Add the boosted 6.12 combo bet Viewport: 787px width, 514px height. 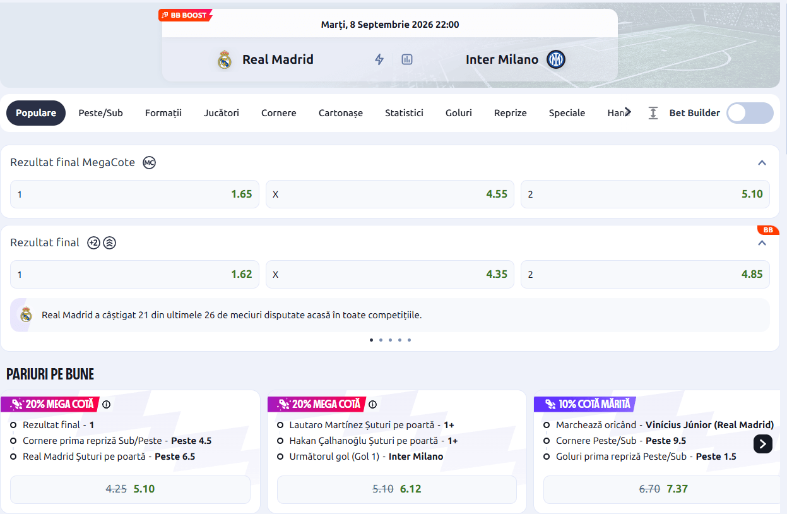pyautogui.click(x=397, y=489)
